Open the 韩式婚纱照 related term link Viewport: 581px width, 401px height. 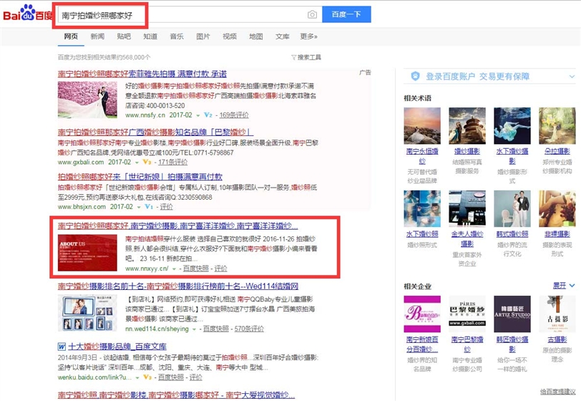pos(512,234)
